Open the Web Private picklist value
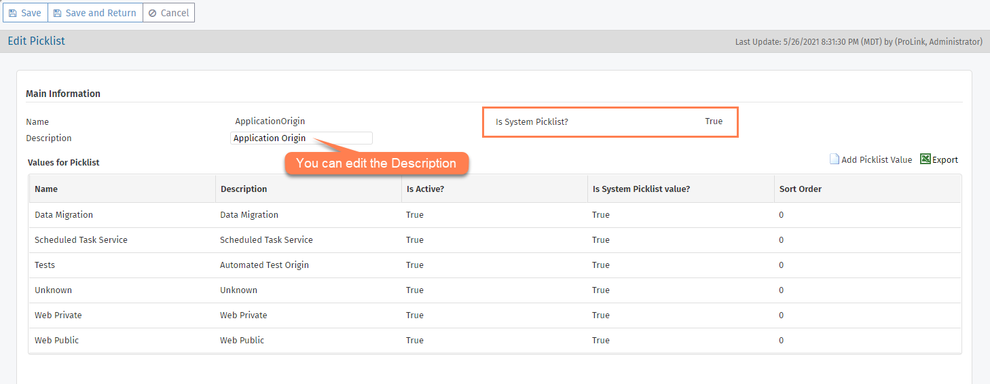Screen dimensions: 990x384 point(58,315)
